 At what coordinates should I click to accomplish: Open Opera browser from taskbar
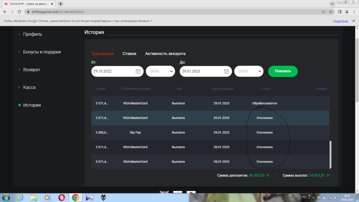point(61,197)
